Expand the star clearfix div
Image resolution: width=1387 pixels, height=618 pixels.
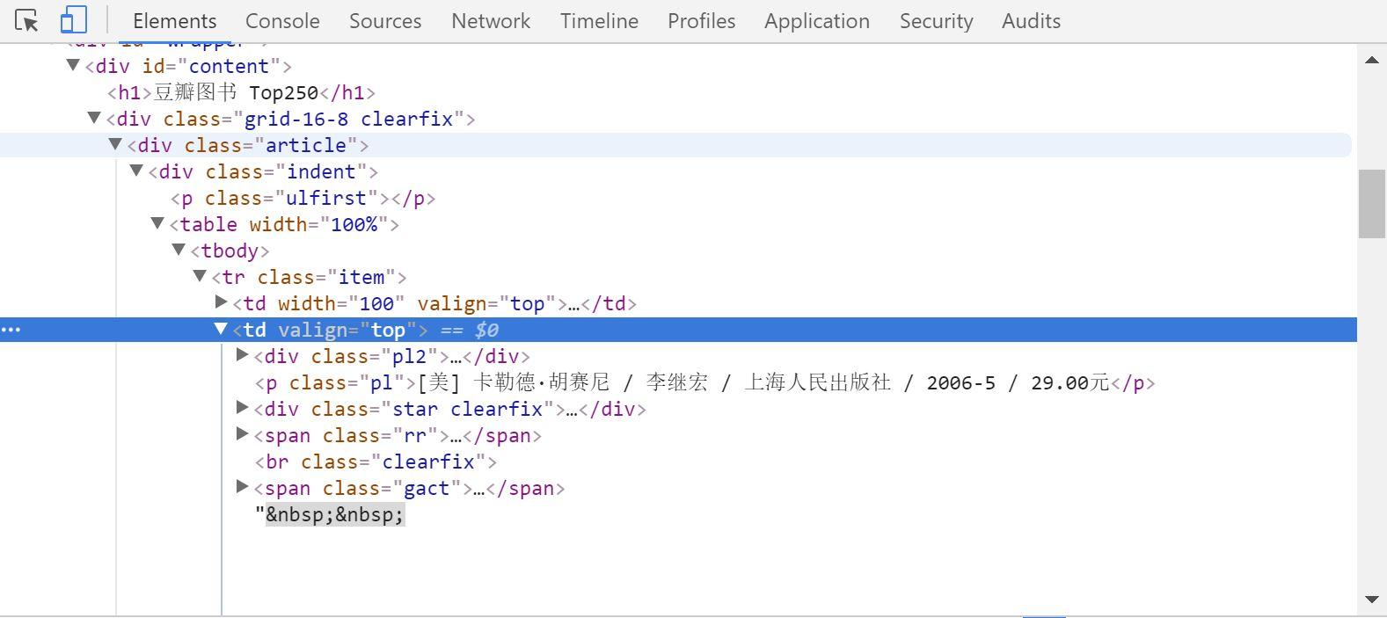pyautogui.click(x=243, y=408)
